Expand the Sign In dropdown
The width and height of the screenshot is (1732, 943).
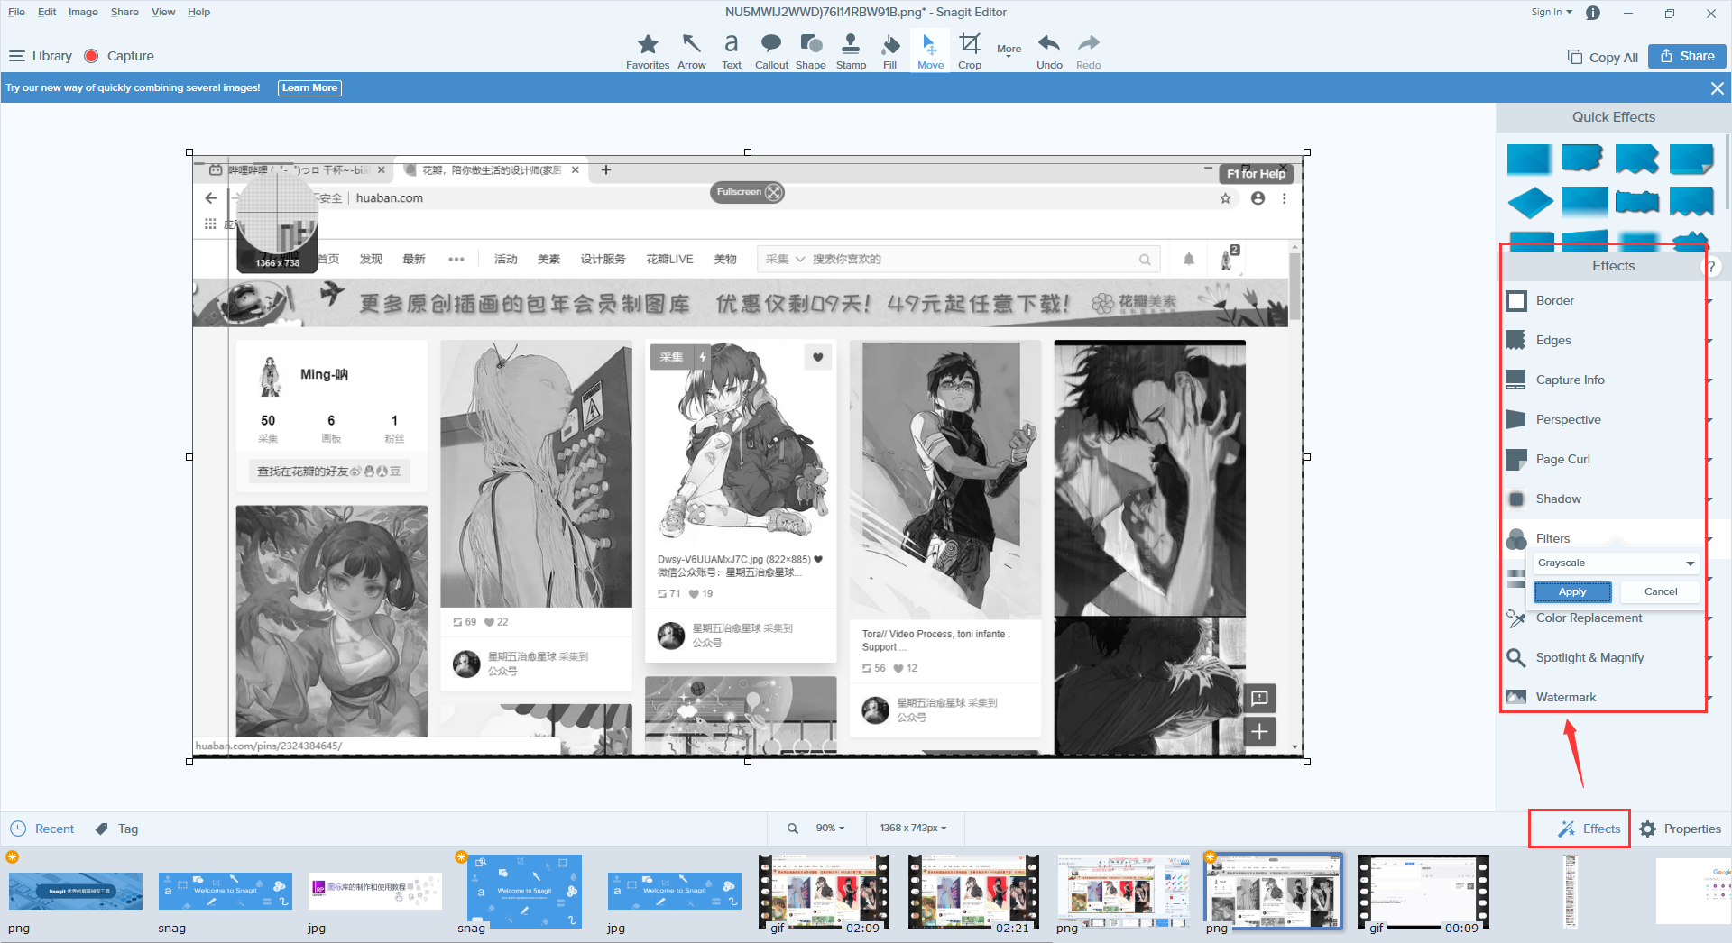[x=1552, y=13]
